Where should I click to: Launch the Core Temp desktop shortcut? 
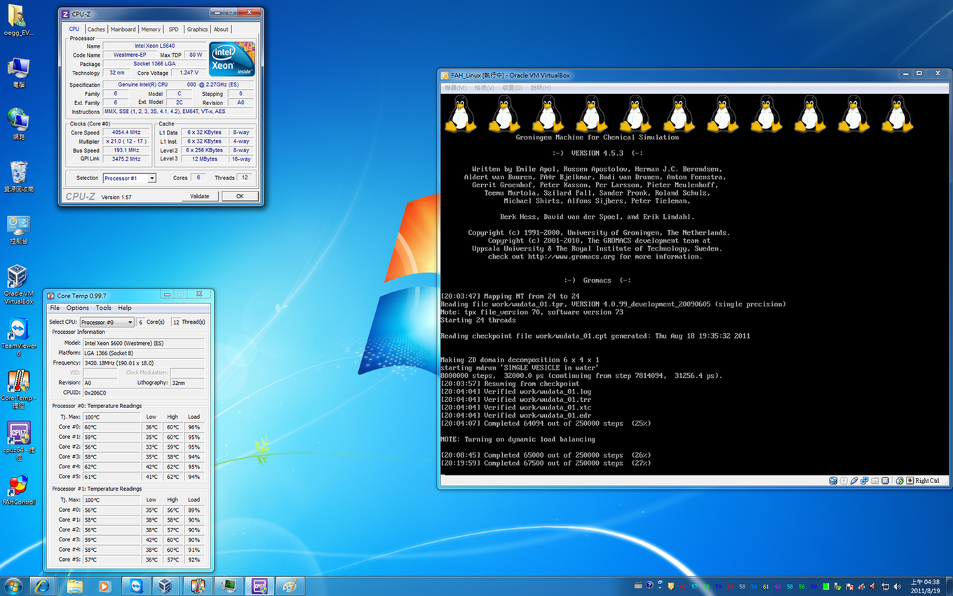[18, 389]
